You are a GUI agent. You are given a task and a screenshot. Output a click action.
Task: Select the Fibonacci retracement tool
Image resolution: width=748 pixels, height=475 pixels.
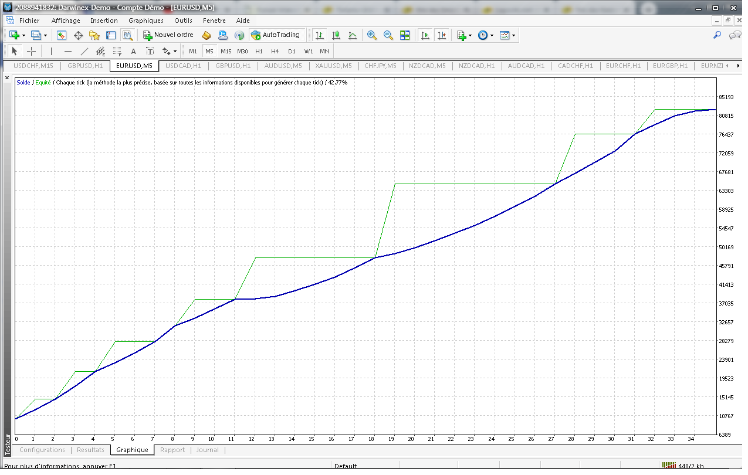117,51
